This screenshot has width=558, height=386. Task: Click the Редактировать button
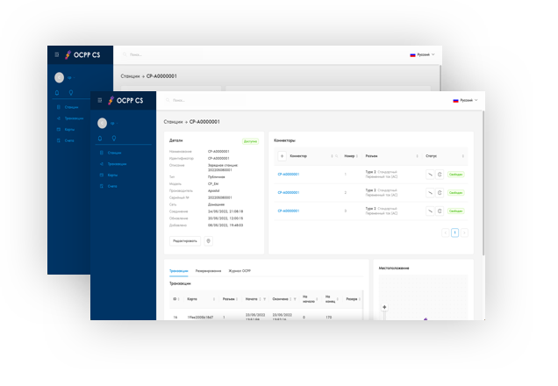183,239
